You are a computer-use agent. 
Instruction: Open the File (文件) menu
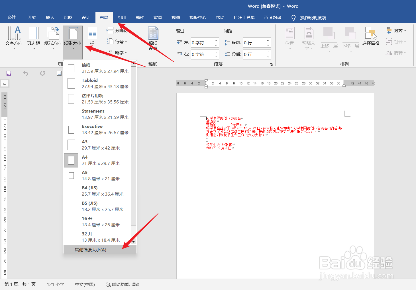tap(11, 18)
